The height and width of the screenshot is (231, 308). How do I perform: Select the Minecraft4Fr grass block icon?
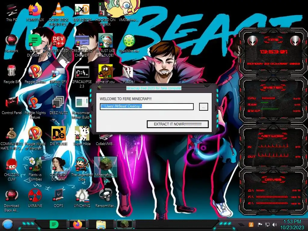[105, 167]
